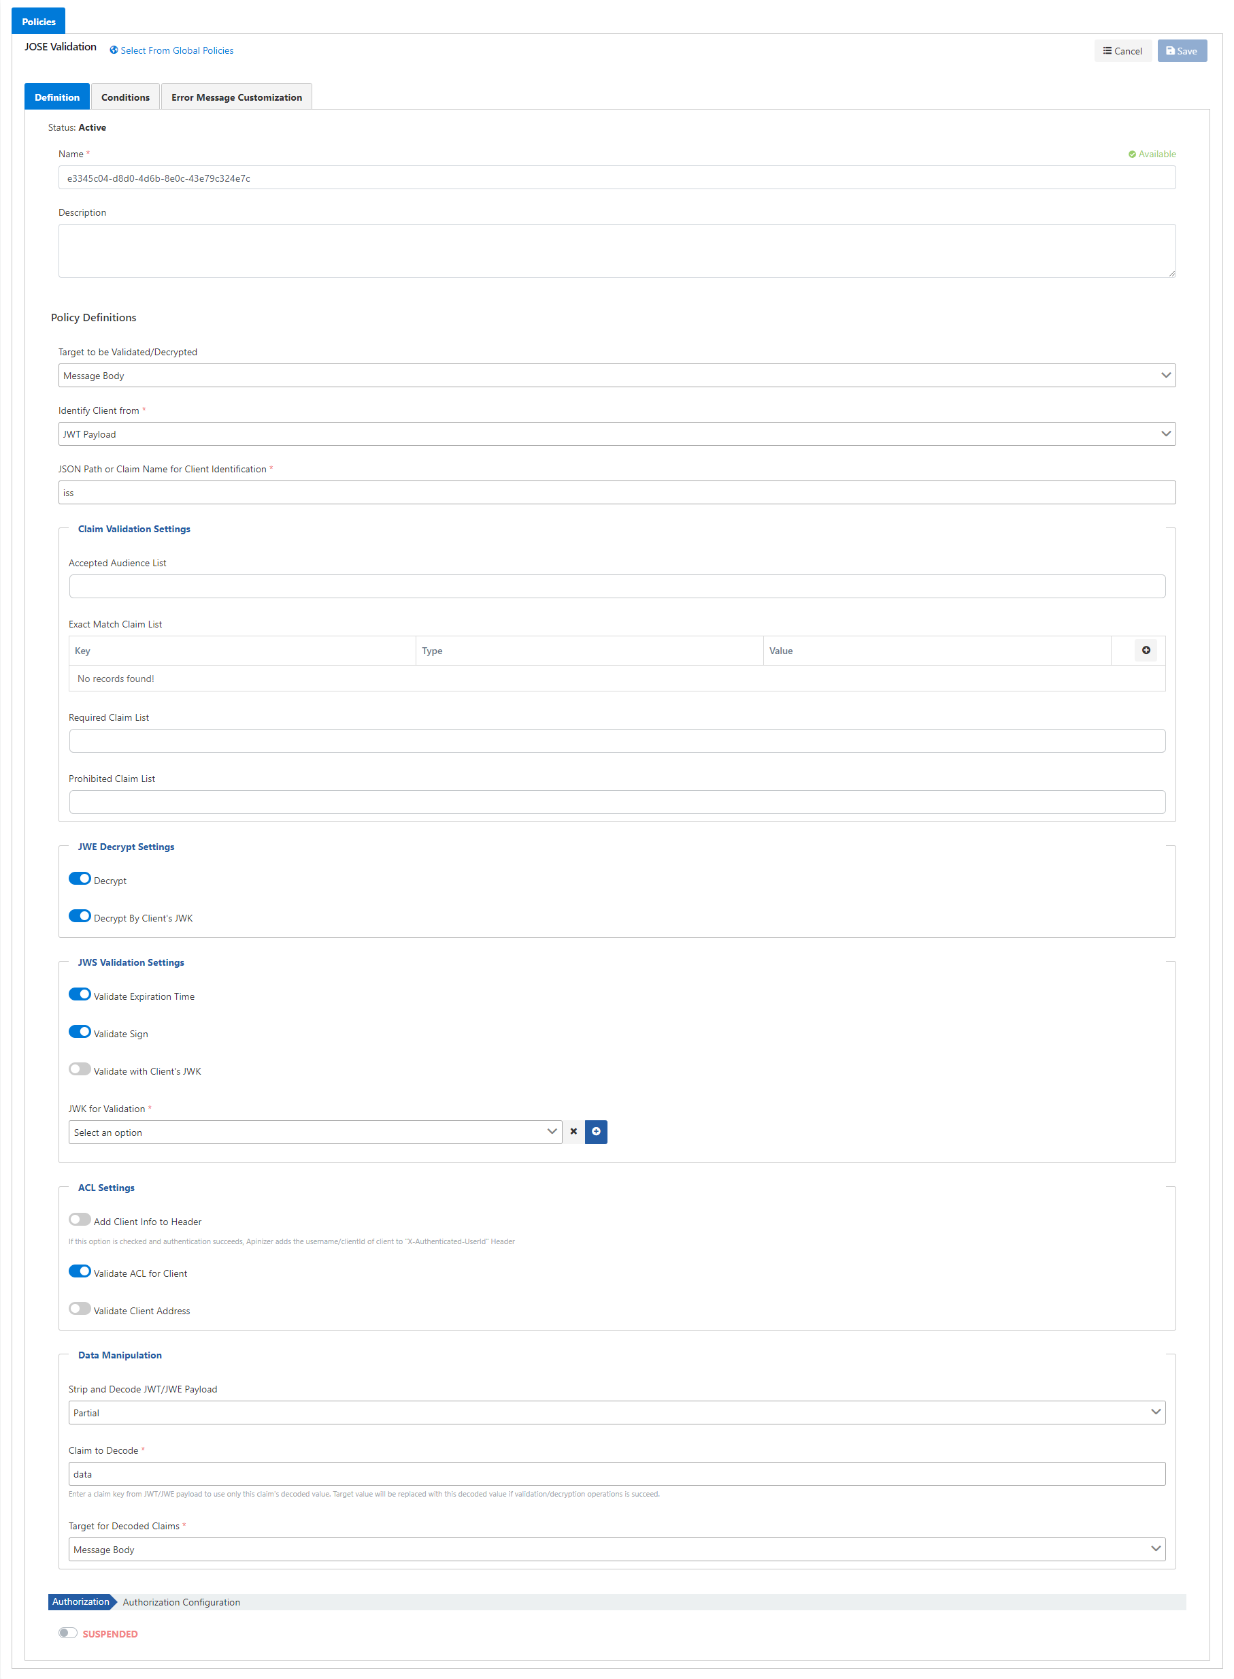The width and height of the screenshot is (1234, 1679).
Task: Open the Identify Client from dropdown
Action: tap(616, 434)
